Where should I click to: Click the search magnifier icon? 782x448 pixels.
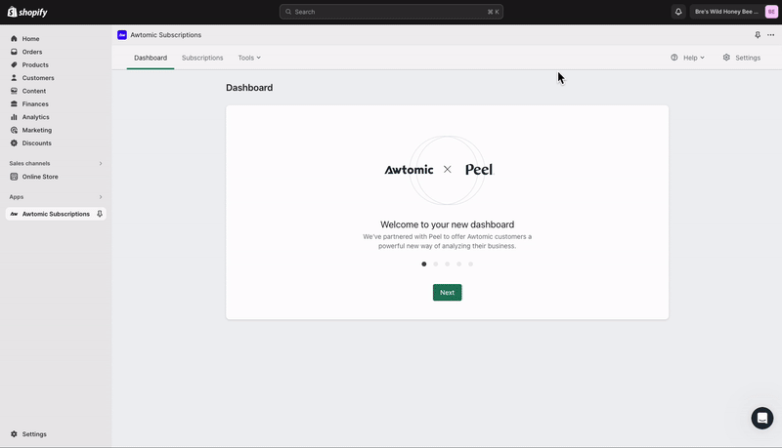[x=288, y=12]
